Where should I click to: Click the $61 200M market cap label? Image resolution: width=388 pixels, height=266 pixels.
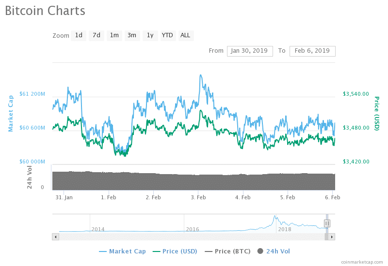32,94
